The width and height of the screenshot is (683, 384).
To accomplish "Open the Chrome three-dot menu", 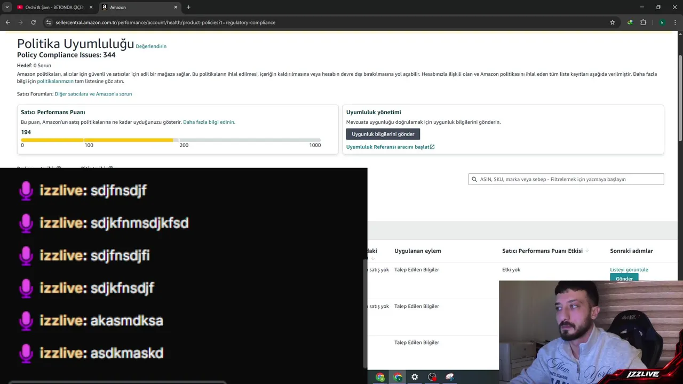I will click(x=676, y=22).
